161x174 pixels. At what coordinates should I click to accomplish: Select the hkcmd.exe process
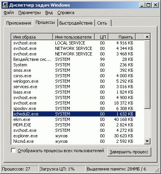(x=74, y=141)
